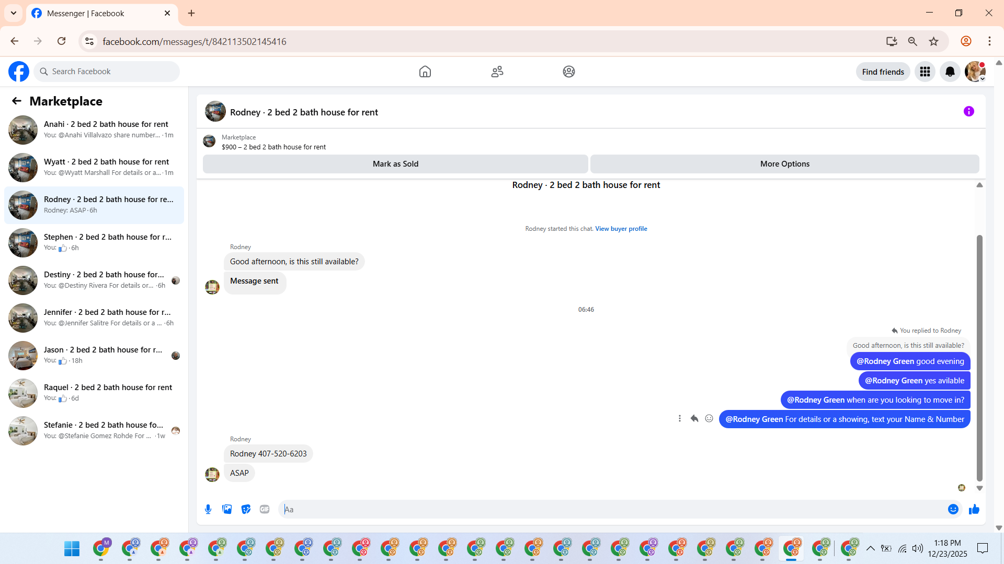Click the voice clip microphone icon
Viewport: 1004px width, 564px height.
[x=208, y=509]
